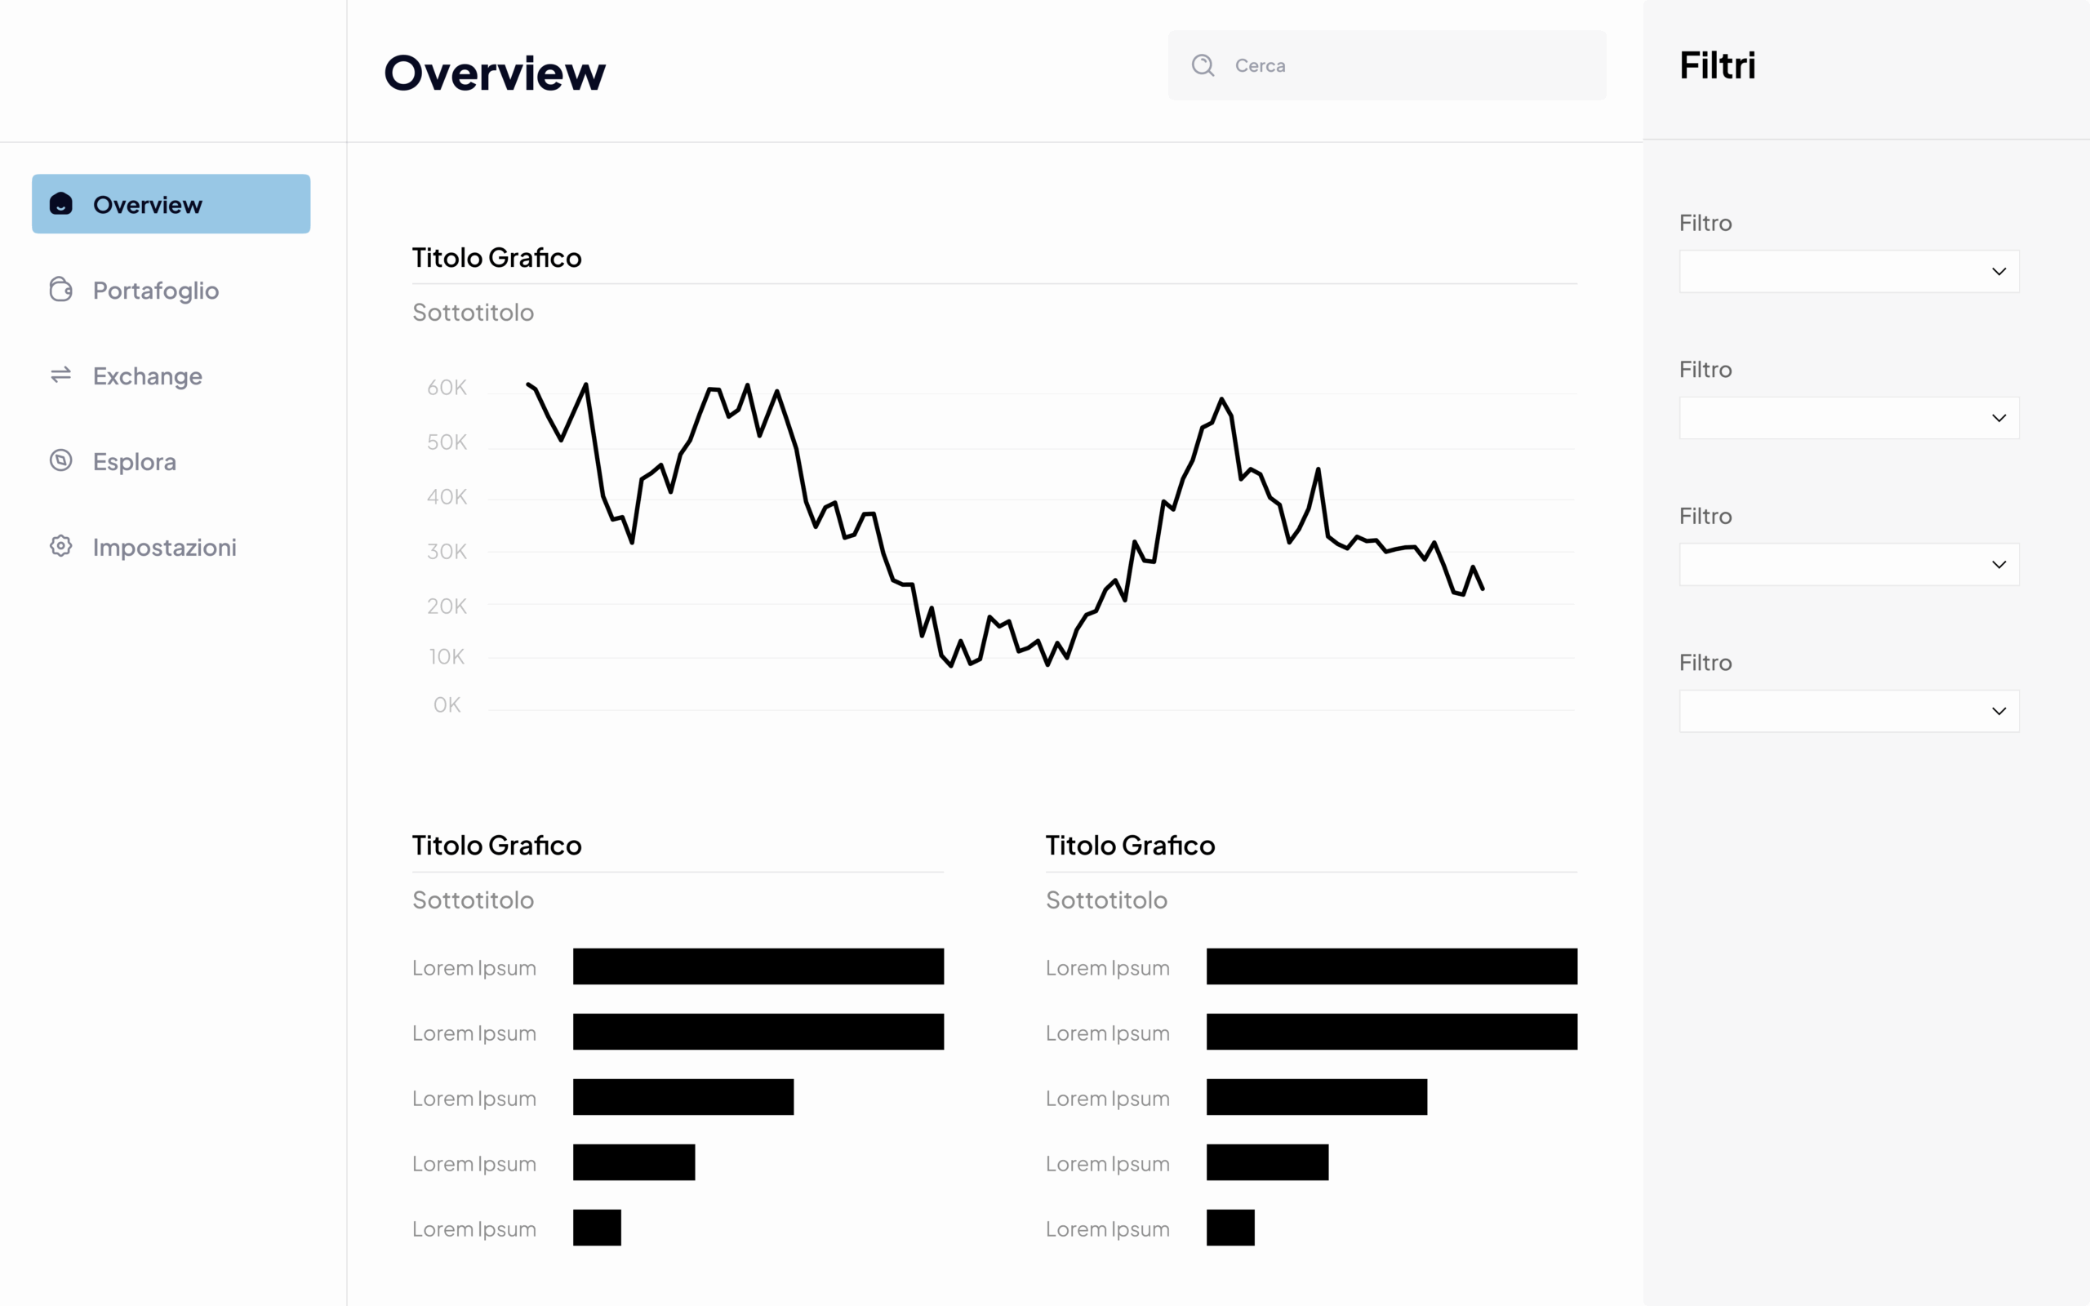Go to the Esplora section
2090x1306 pixels.
tap(134, 461)
